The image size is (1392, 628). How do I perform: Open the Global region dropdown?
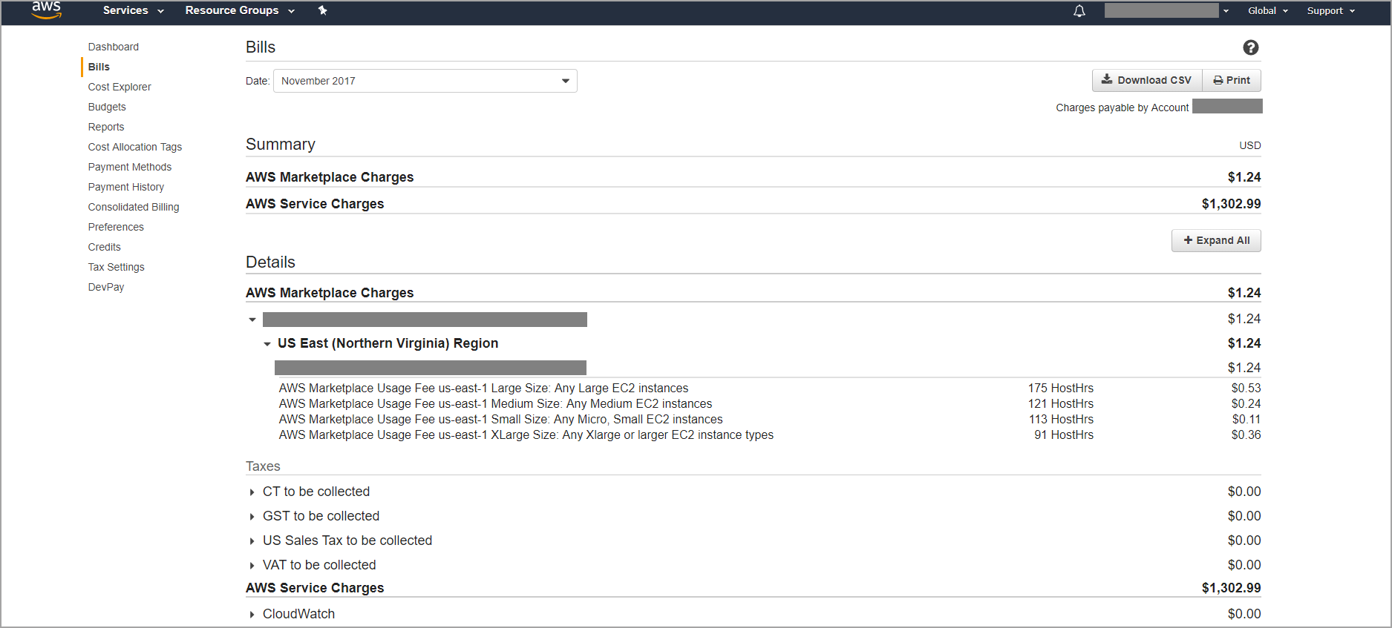point(1267,11)
